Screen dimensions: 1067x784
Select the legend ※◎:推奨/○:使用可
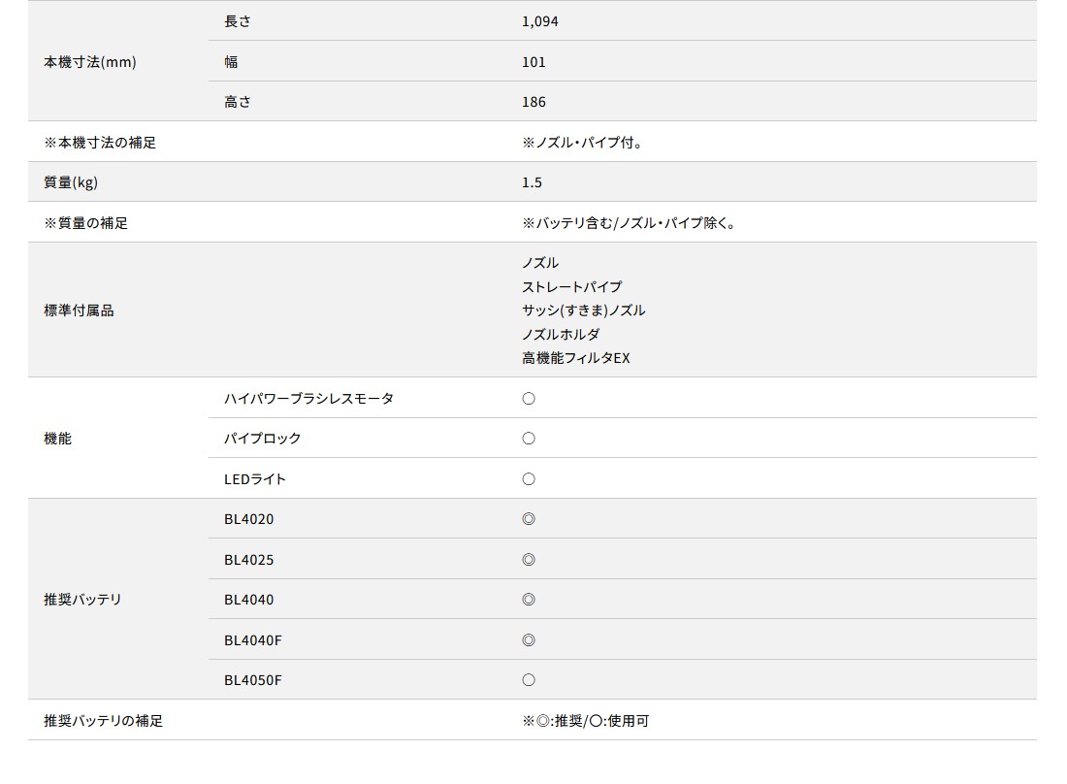[586, 721]
